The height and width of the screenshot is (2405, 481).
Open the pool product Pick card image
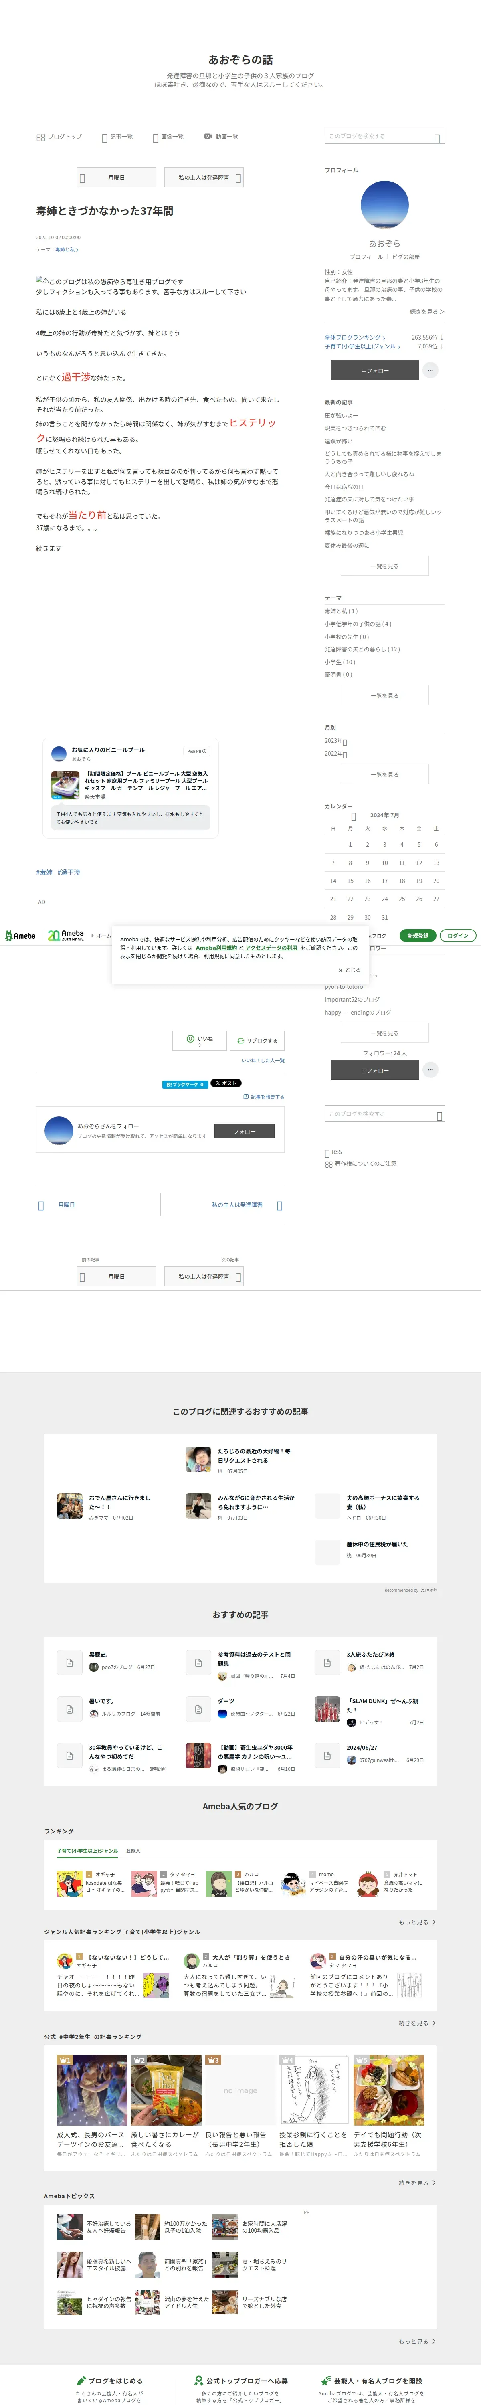pyautogui.click(x=65, y=784)
